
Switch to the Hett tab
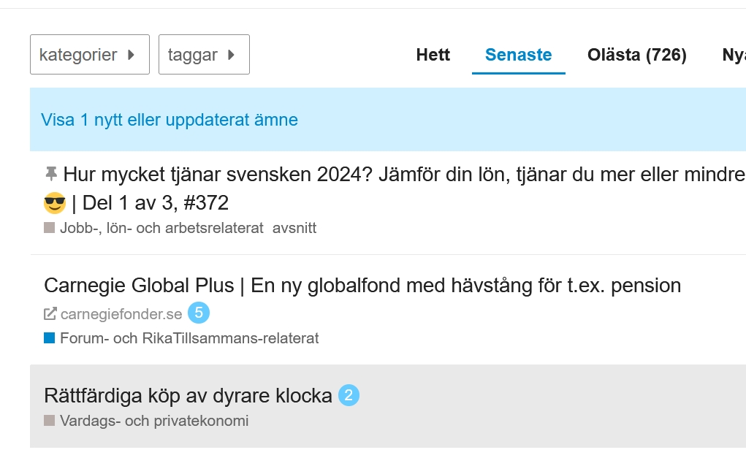coord(433,55)
